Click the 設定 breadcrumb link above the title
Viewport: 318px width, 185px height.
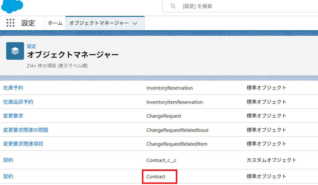(31, 46)
